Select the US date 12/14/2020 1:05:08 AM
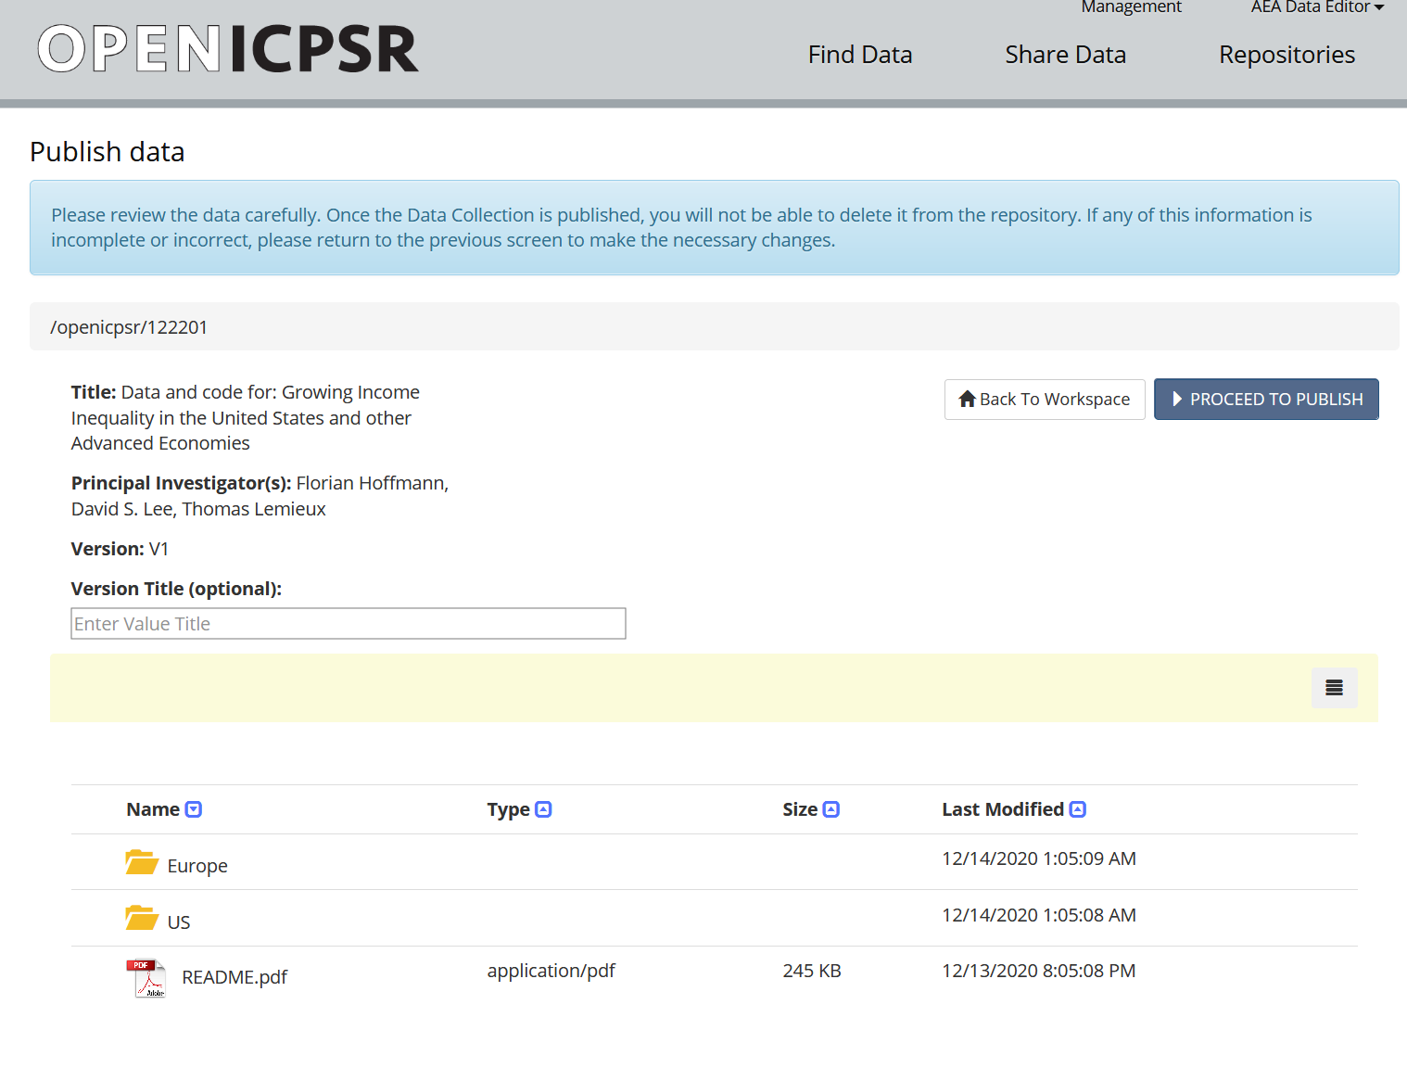The height and width of the screenshot is (1068, 1407). click(1039, 915)
